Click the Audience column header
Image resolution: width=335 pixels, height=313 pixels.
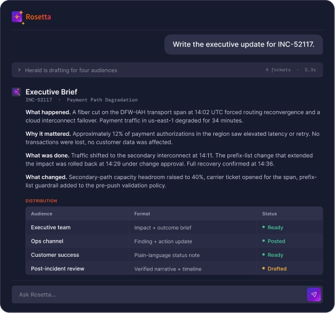click(41, 214)
